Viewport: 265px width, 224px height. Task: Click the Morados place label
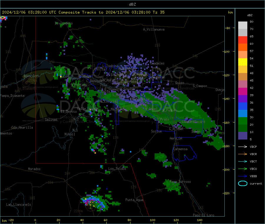click(34, 169)
